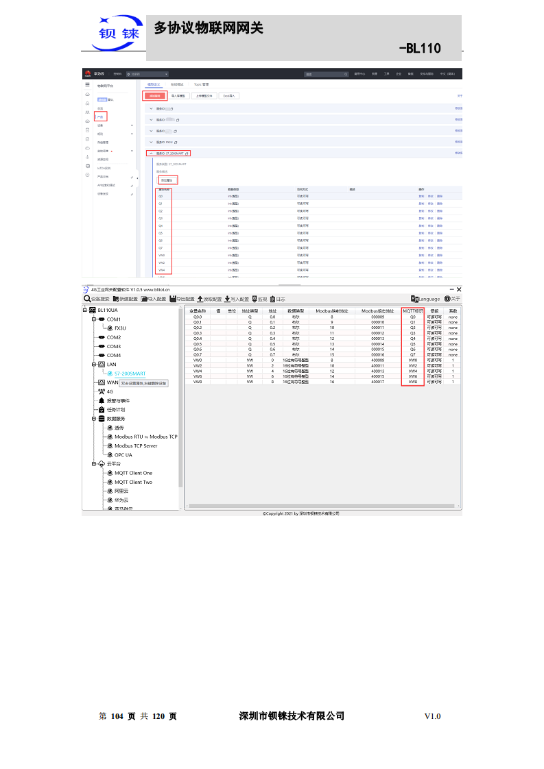Click the 写入配置 download-arrow toolbar item
Image resolution: width=544 pixels, height=769 pixels.
click(x=237, y=299)
